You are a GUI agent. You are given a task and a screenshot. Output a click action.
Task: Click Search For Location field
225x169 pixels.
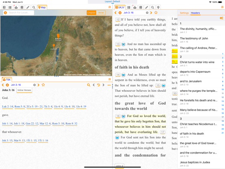20,13
